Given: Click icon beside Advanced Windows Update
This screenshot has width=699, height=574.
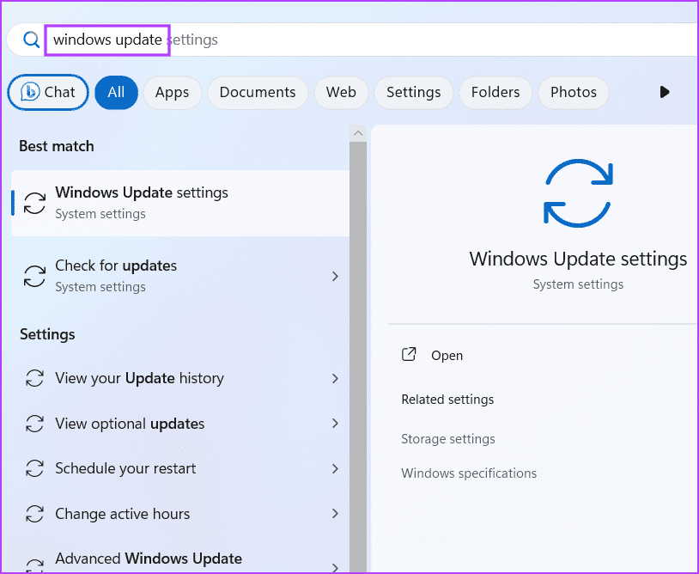Looking at the screenshot, I should pyautogui.click(x=34, y=565).
